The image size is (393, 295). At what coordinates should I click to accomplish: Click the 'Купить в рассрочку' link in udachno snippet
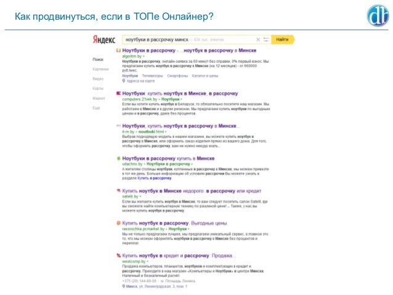(155, 178)
